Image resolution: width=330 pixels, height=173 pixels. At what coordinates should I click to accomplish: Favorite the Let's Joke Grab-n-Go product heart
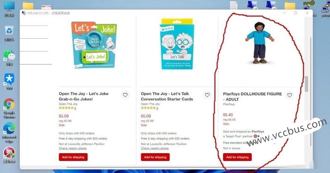(125, 95)
